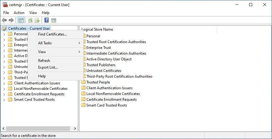
Task: Open the File menu
Action: point(6,13)
